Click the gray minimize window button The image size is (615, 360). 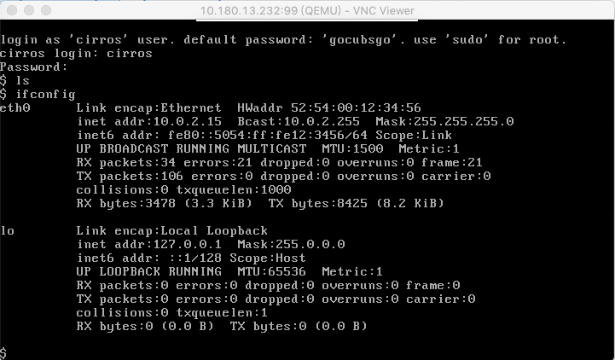(x=29, y=10)
